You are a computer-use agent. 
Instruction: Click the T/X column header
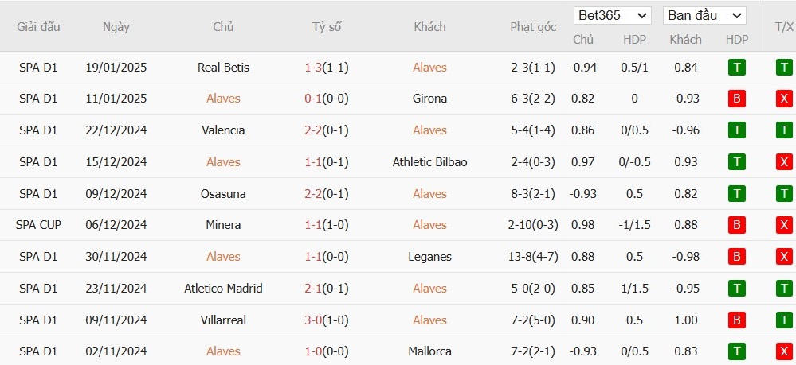pyautogui.click(x=783, y=27)
